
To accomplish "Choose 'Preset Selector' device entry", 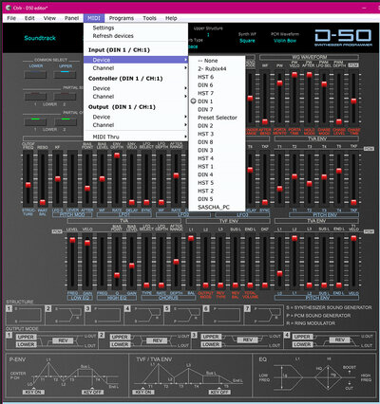I will point(217,118).
